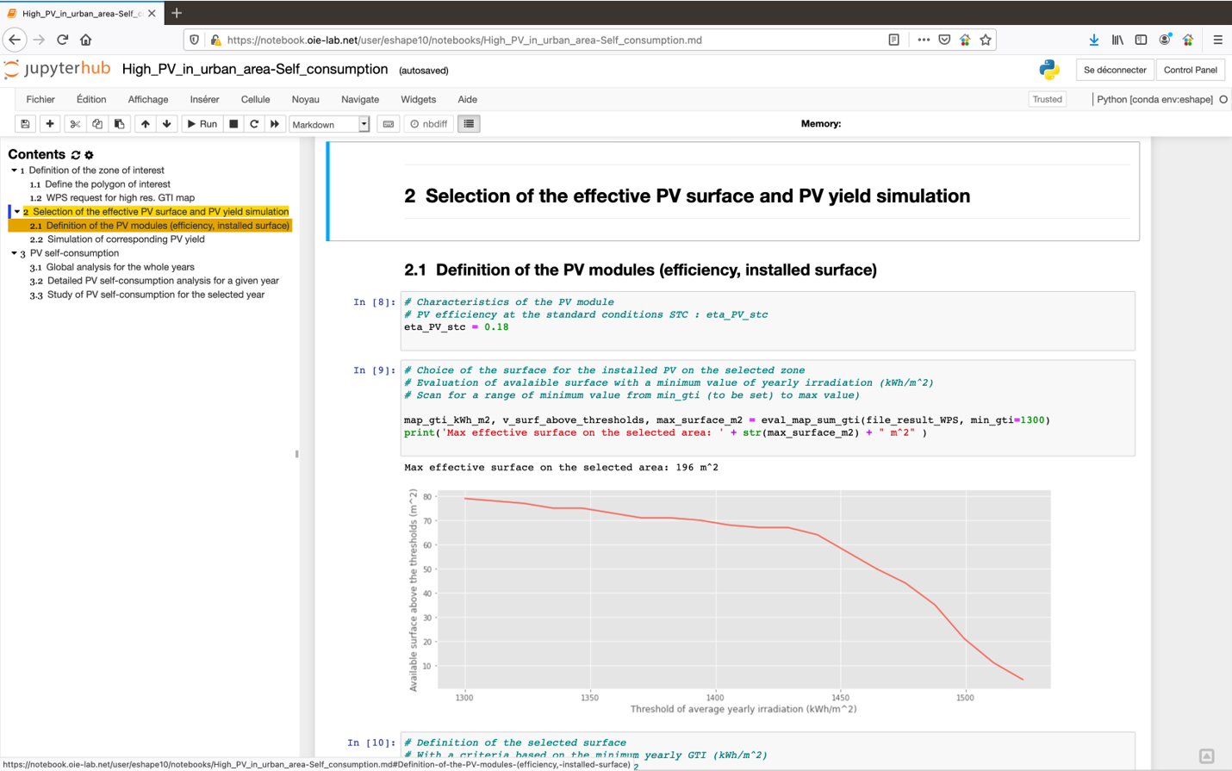The height and width of the screenshot is (771, 1232).
Task: Cut the selected cell
Action: tap(74, 123)
